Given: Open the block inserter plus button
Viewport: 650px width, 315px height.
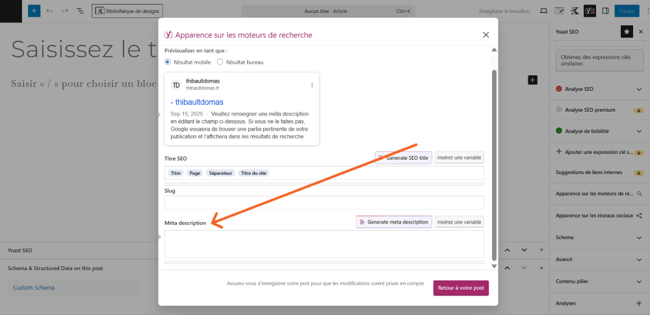Looking at the screenshot, I should pyautogui.click(x=34, y=11).
